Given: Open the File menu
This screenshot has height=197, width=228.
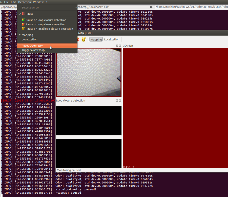Looking at the screenshot, I should [6, 2].
